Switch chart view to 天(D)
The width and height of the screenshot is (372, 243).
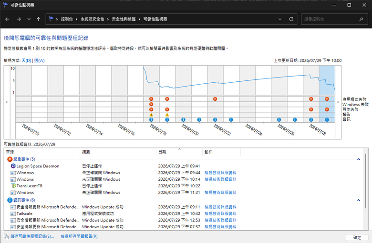pyautogui.click(x=26, y=60)
